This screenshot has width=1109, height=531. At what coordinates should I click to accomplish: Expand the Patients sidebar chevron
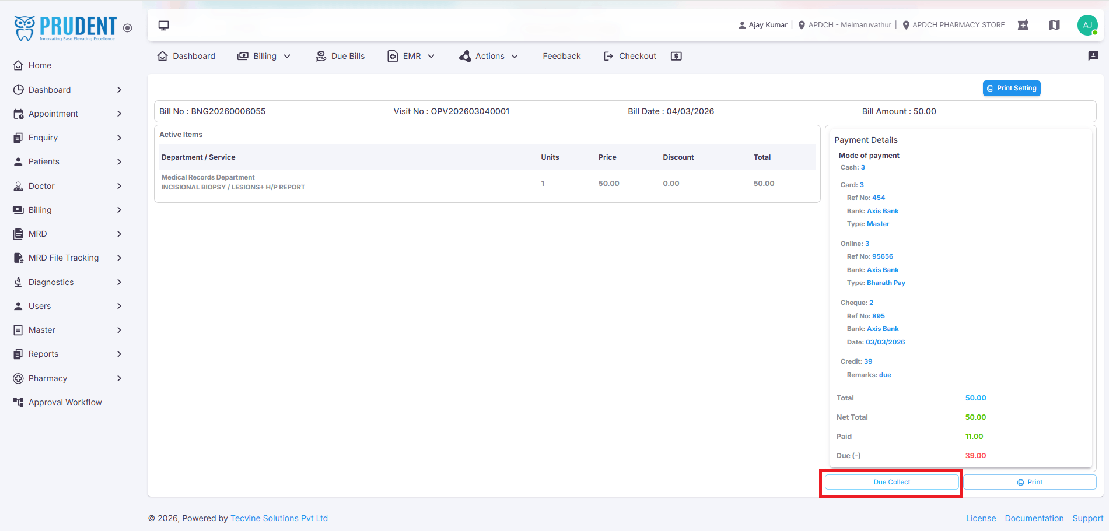click(119, 161)
